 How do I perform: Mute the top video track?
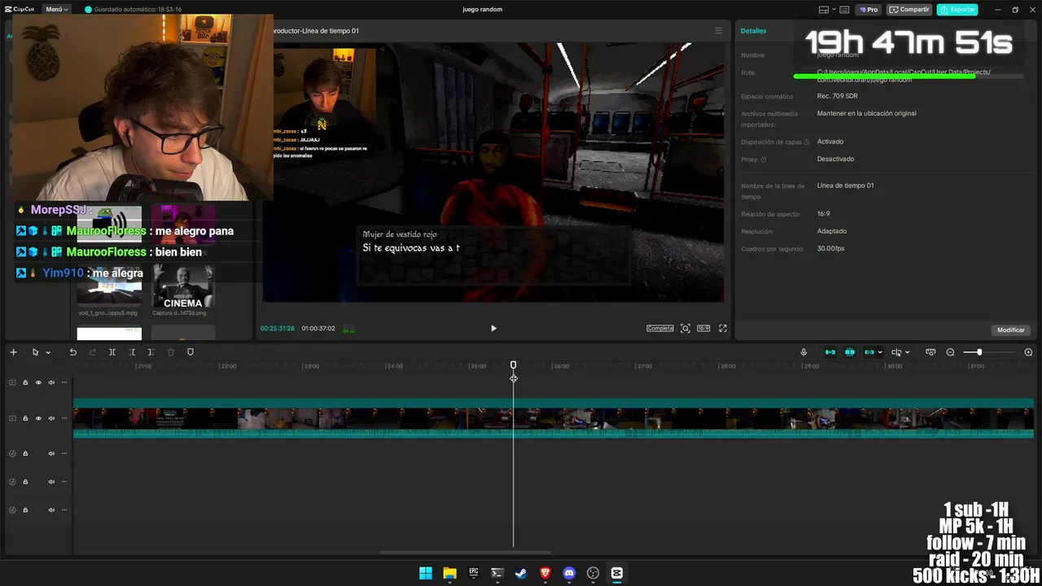tap(51, 383)
